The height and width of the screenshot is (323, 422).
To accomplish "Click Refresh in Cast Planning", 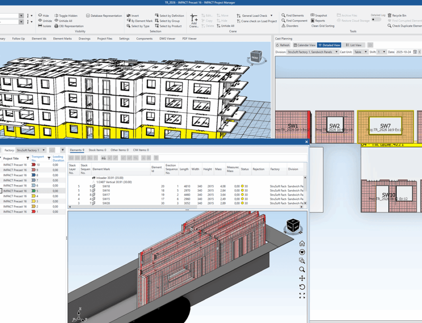I will (283, 45).
